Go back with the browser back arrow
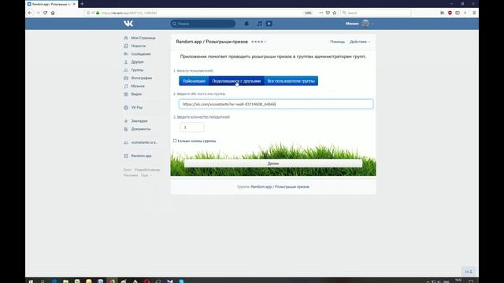 [x=30, y=13]
